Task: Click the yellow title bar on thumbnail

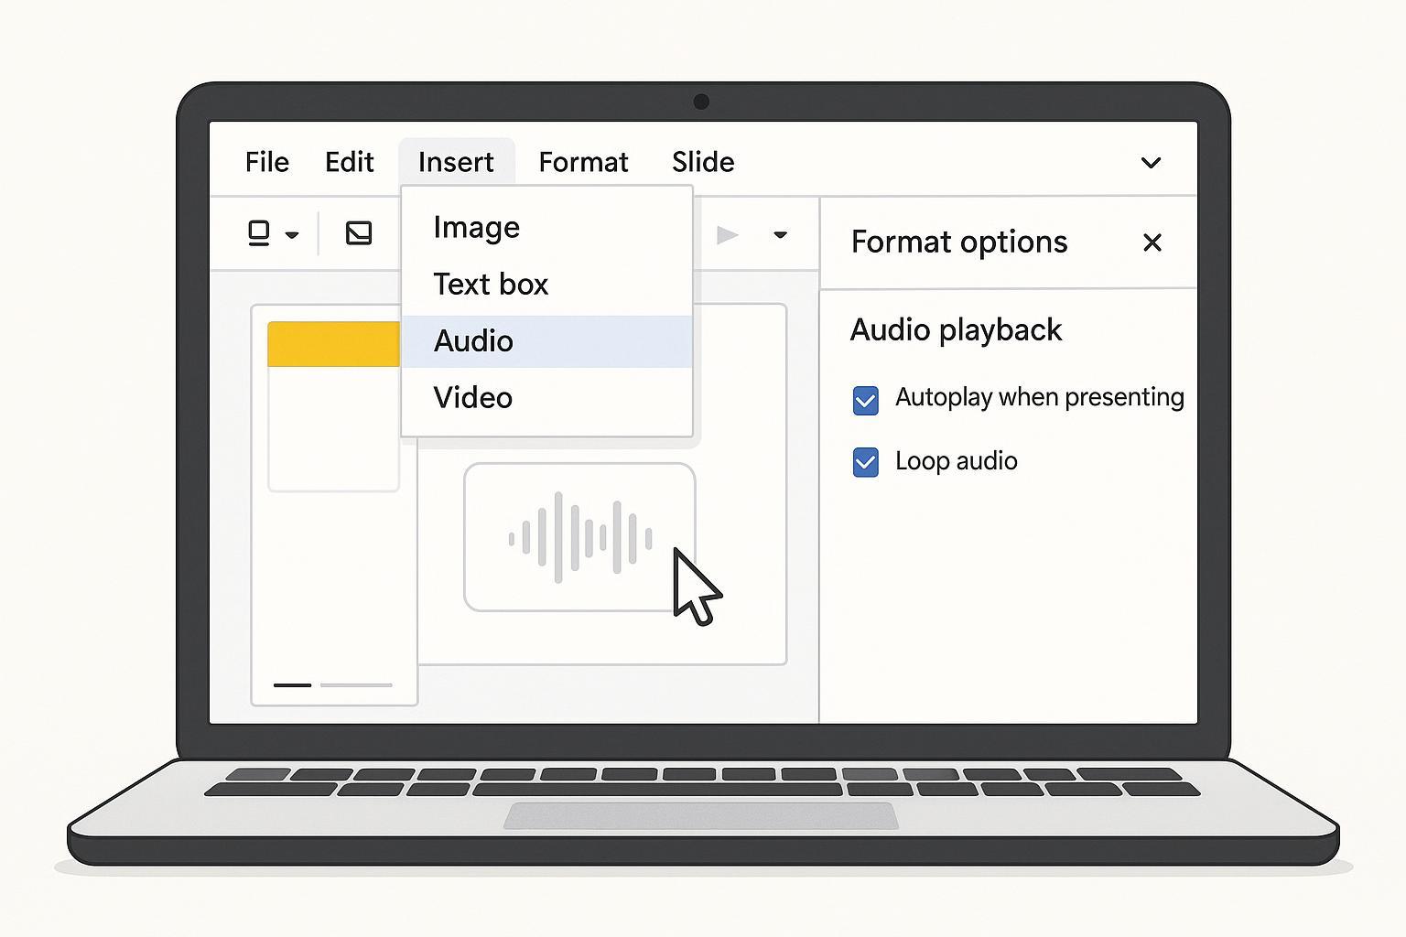Action: pyautogui.click(x=333, y=344)
